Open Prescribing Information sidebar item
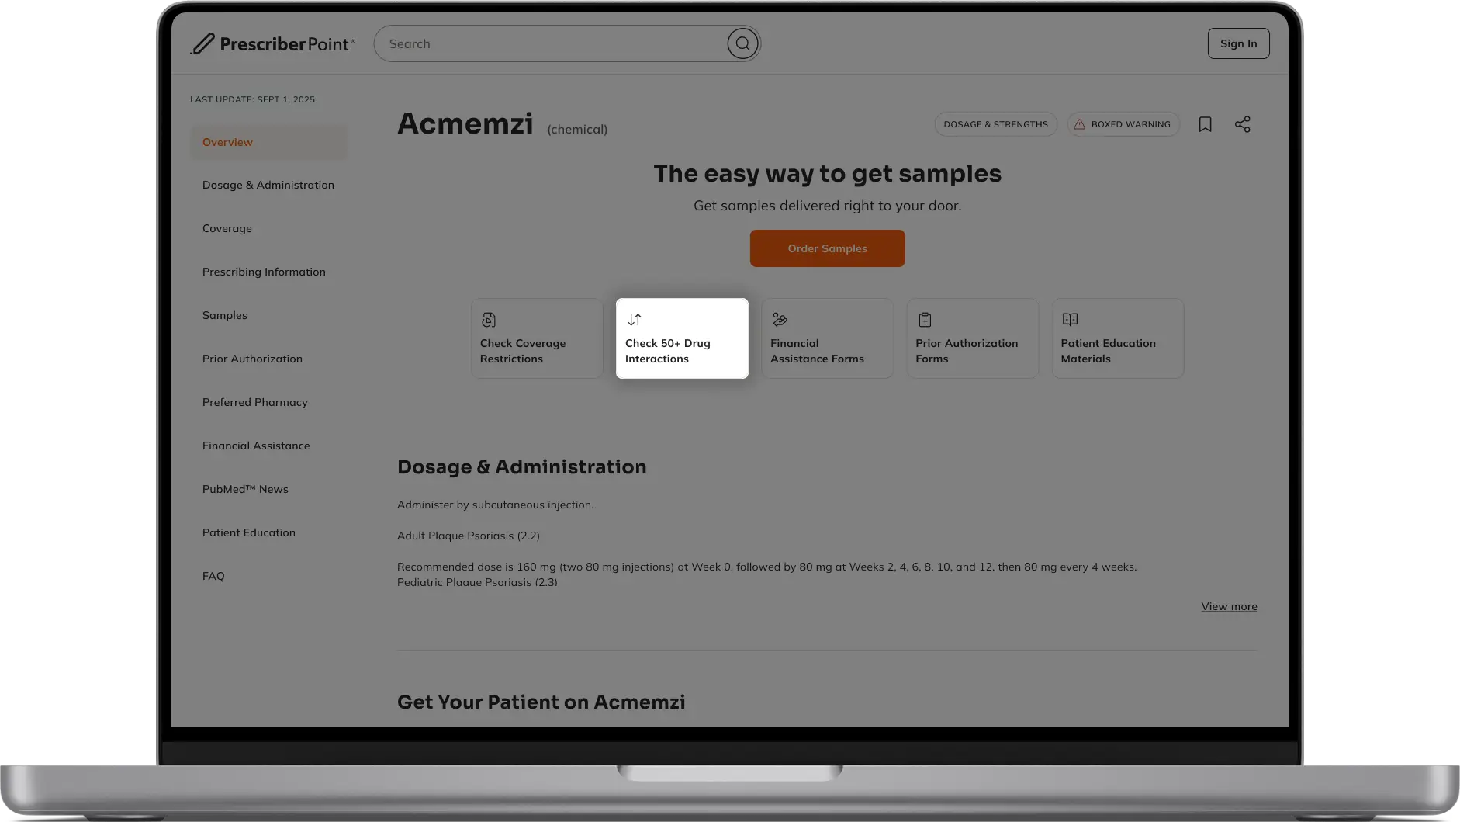The height and width of the screenshot is (822, 1460). click(x=264, y=272)
